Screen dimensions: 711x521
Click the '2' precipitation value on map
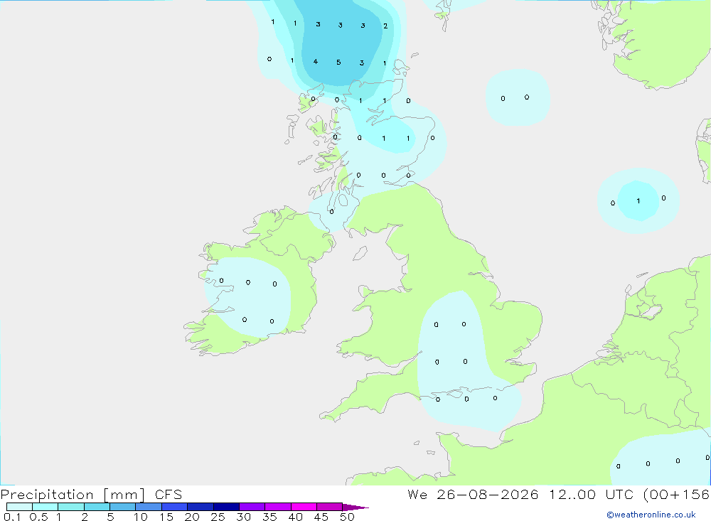[x=385, y=26]
